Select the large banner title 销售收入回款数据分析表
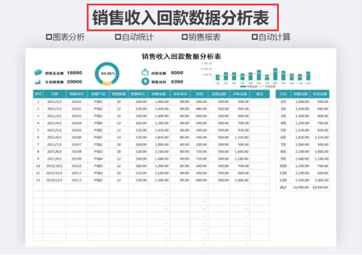Viewport: 362px width, 255px height. (x=181, y=18)
